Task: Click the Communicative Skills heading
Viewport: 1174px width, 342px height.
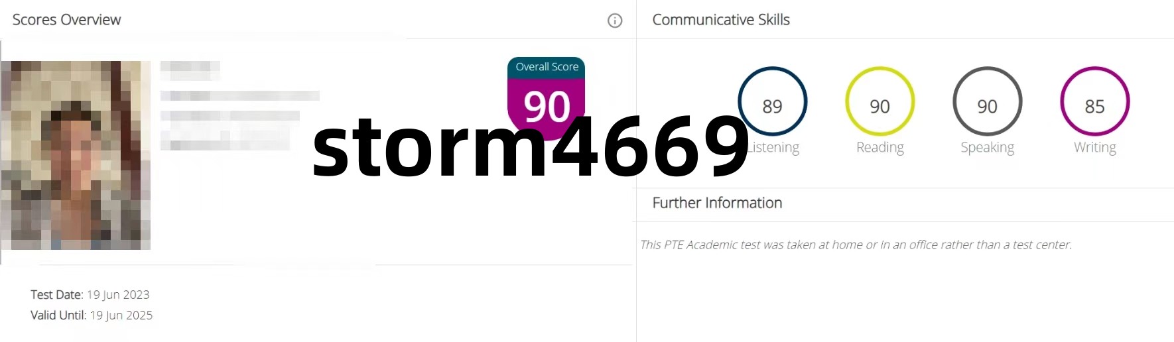Action: [x=721, y=20]
